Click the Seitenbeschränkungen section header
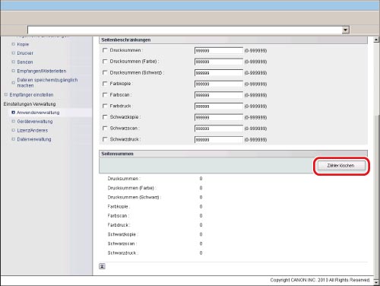This screenshot has height=286, width=380. tap(233, 40)
